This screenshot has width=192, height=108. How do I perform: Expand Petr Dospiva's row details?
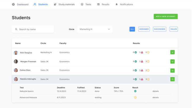click(173, 52)
